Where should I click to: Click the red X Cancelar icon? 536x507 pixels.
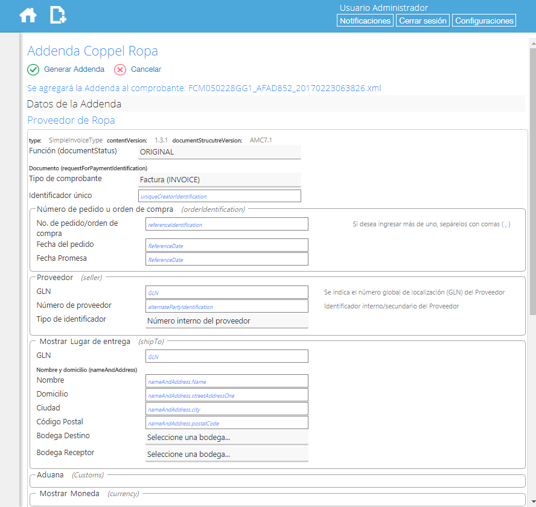pos(120,70)
